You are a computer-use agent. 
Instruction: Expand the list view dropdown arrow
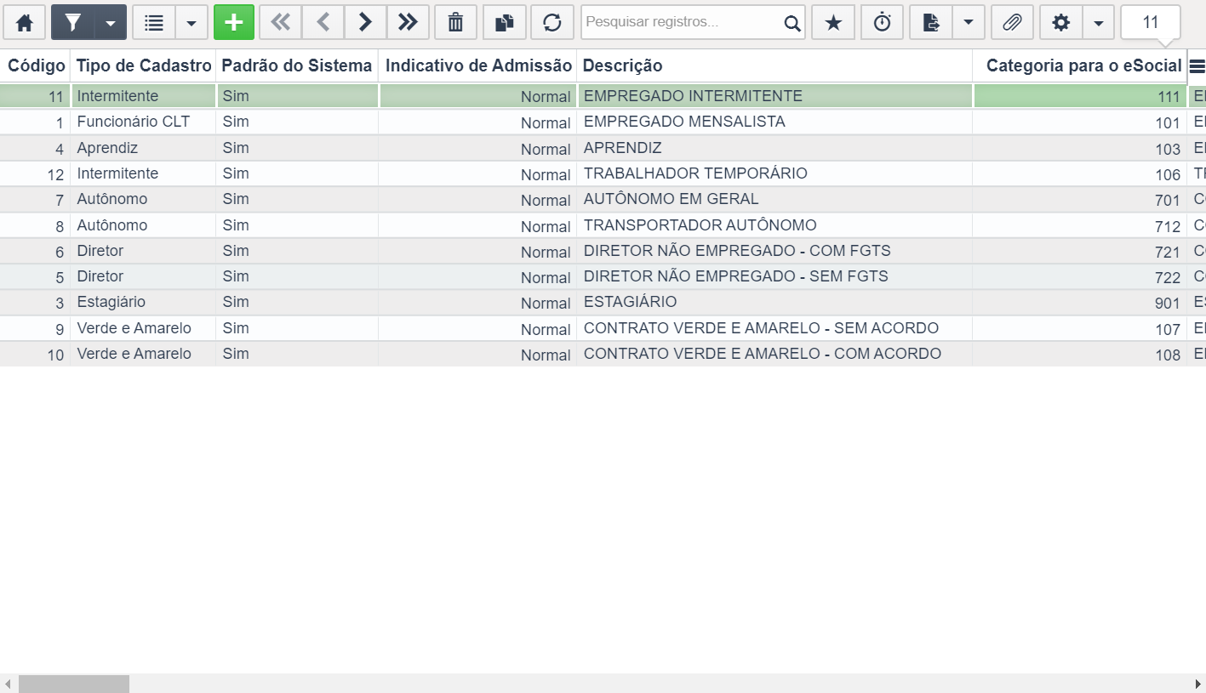(191, 22)
